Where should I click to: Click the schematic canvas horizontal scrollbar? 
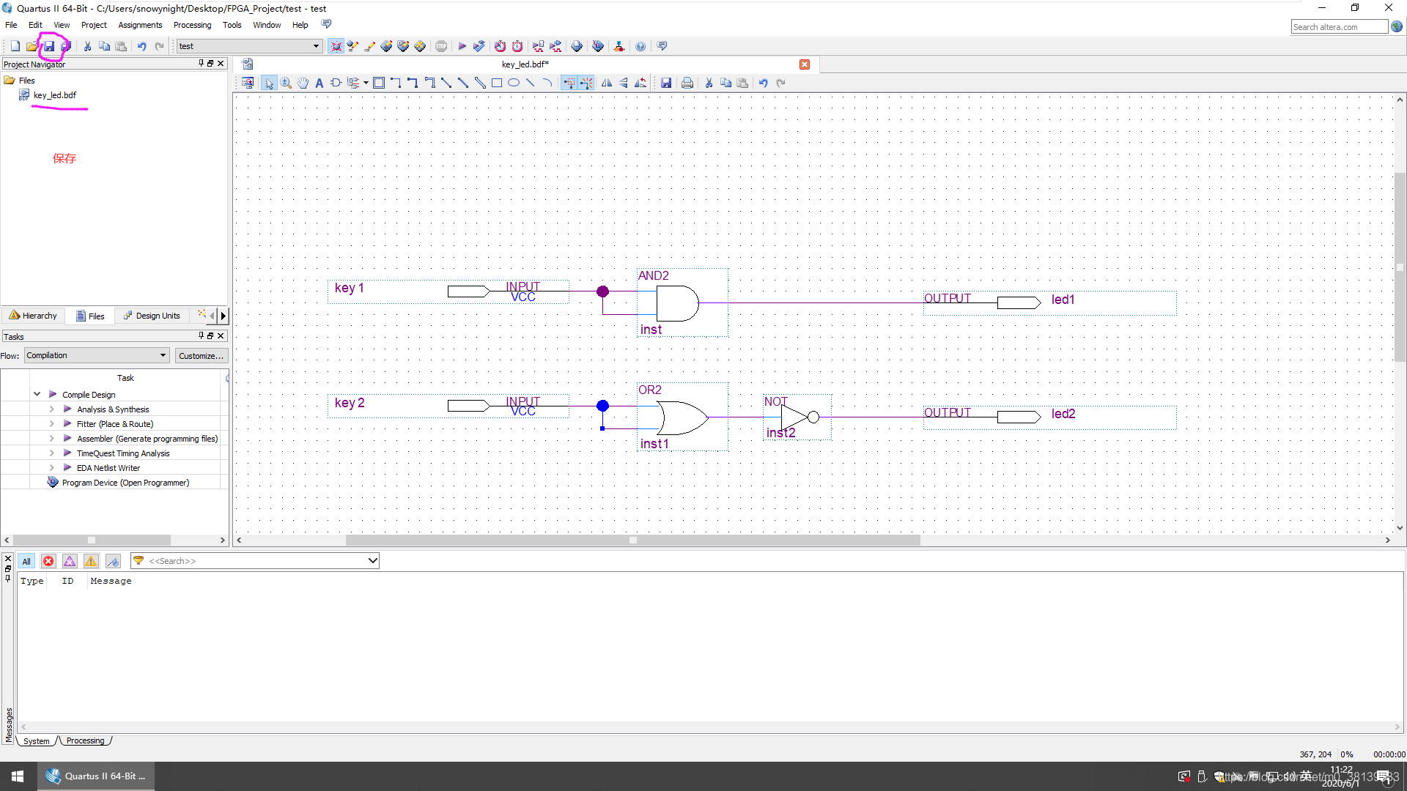pos(632,541)
